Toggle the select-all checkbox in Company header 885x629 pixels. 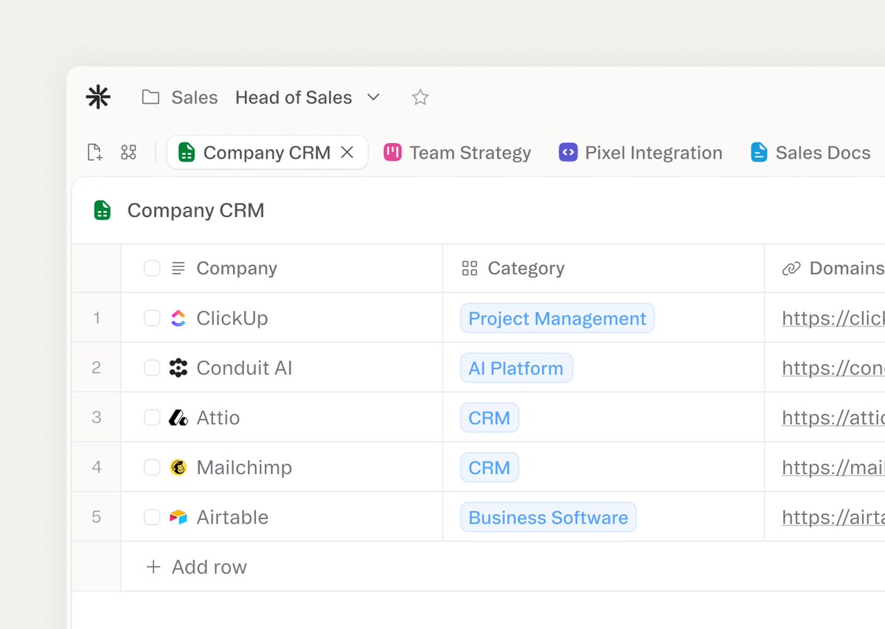click(x=152, y=268)
